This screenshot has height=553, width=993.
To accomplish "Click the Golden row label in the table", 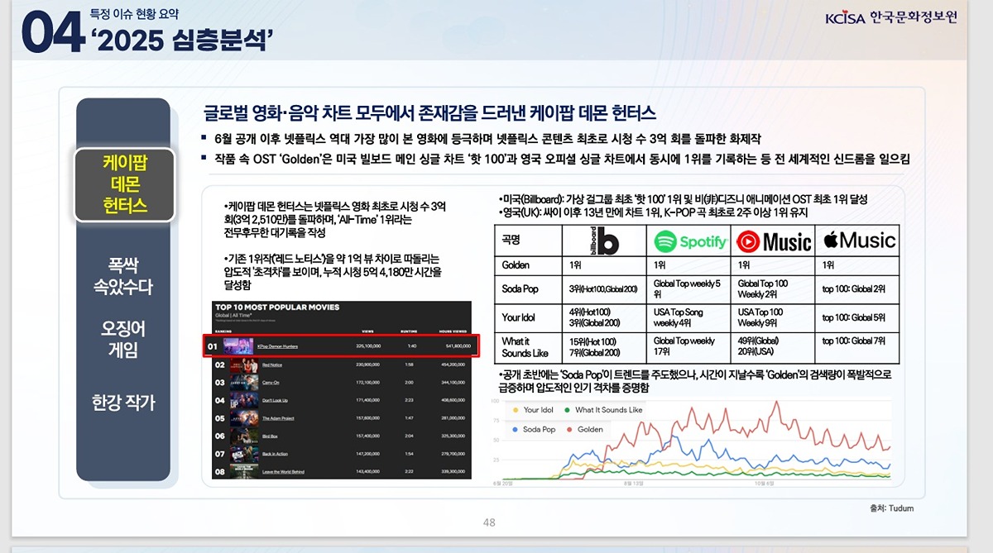I will pos(516,265).
